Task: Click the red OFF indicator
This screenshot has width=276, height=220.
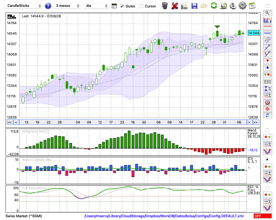Action: coord(263,216)
